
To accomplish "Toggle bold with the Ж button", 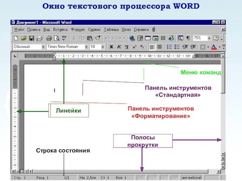I will coord(111,47).
